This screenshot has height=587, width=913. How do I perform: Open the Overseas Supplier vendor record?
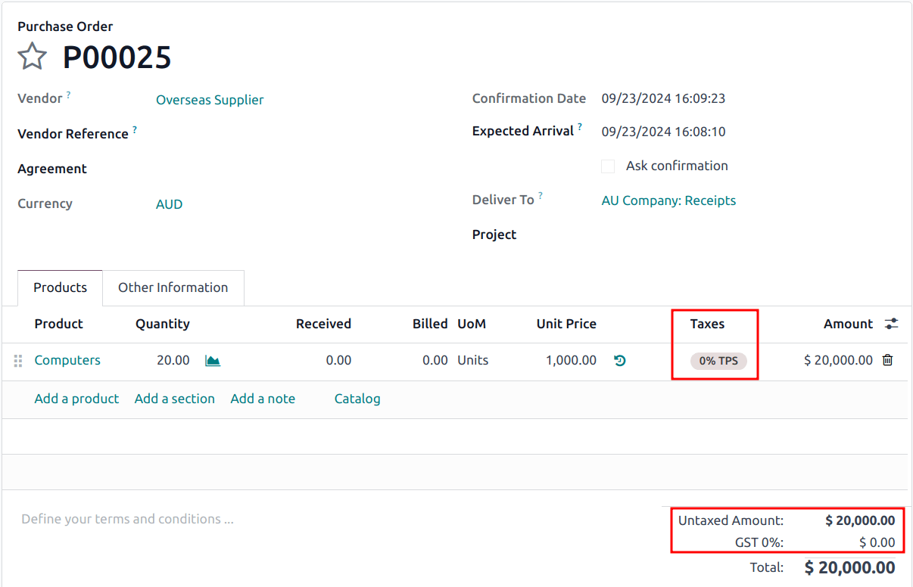pos(210,99)
